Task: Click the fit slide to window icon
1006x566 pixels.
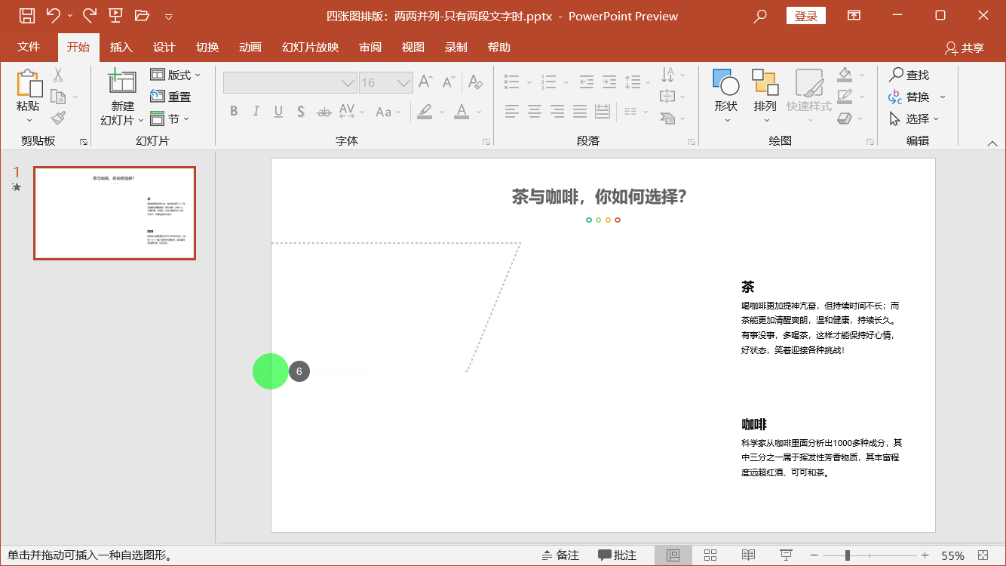Action: pos(983,555)
